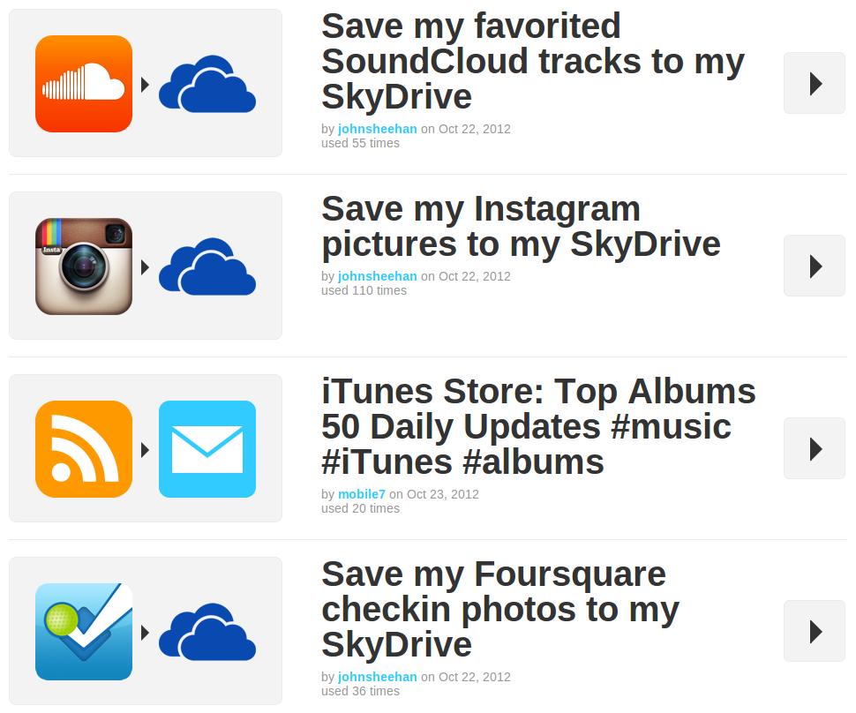Open the Instagram recipe with its arrow button

pyautogui.click(x=815, y=266)
